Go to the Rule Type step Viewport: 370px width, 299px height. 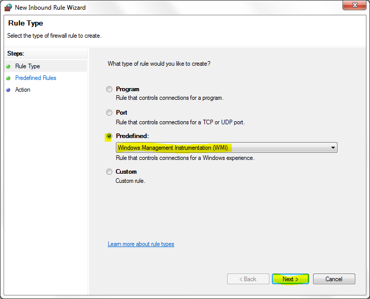(x=27, y=66)
